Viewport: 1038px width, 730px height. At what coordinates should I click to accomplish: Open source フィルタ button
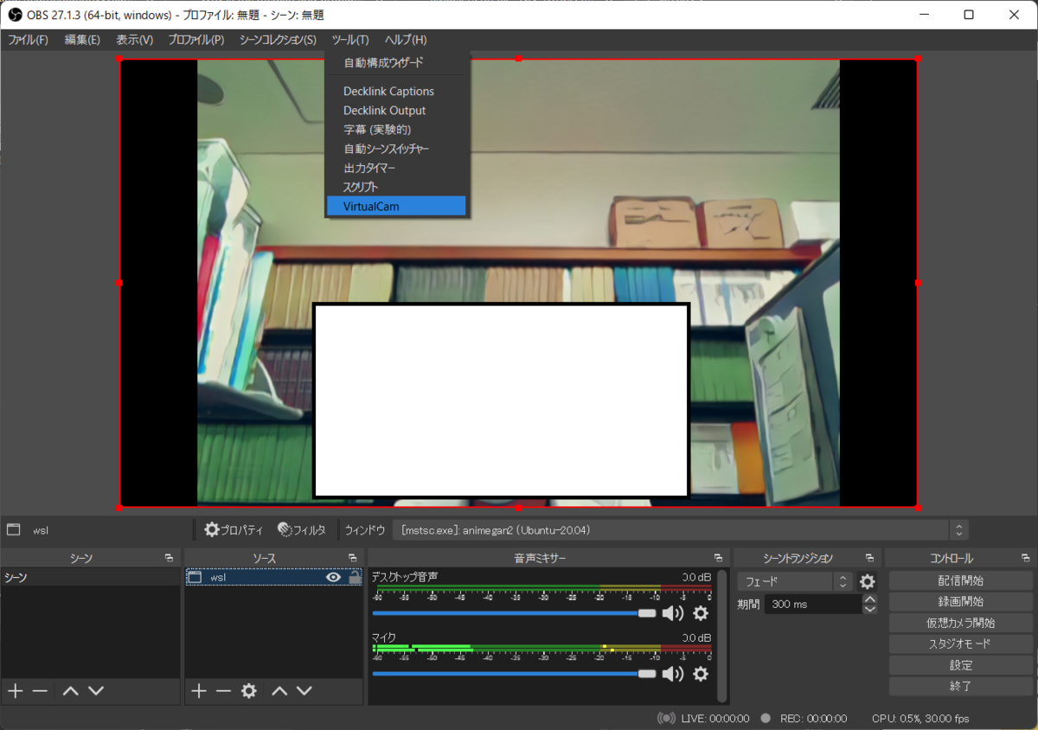point(302,529)
